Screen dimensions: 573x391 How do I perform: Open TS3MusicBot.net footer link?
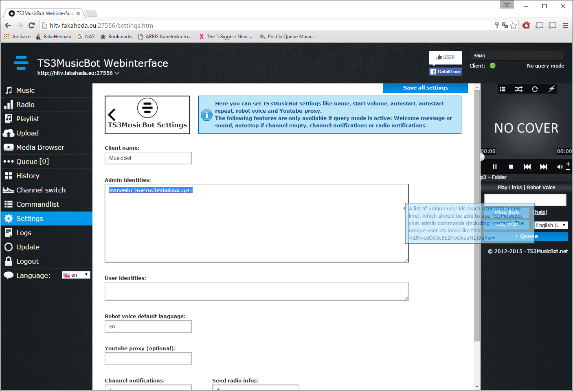[x=547, y=251]
